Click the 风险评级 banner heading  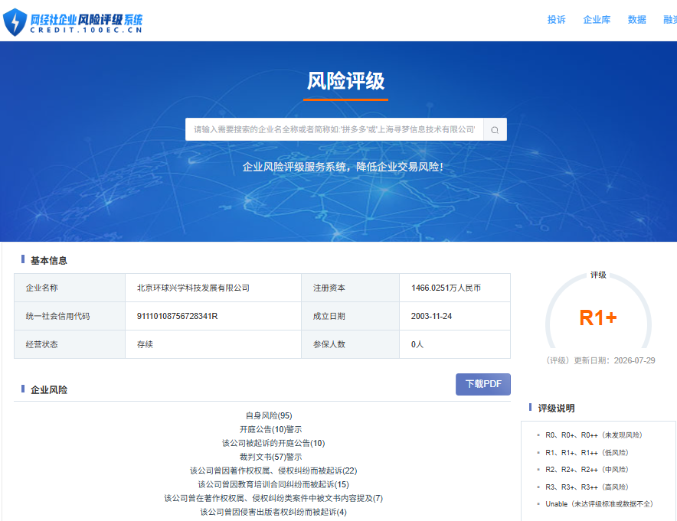[x=345, y=81]
